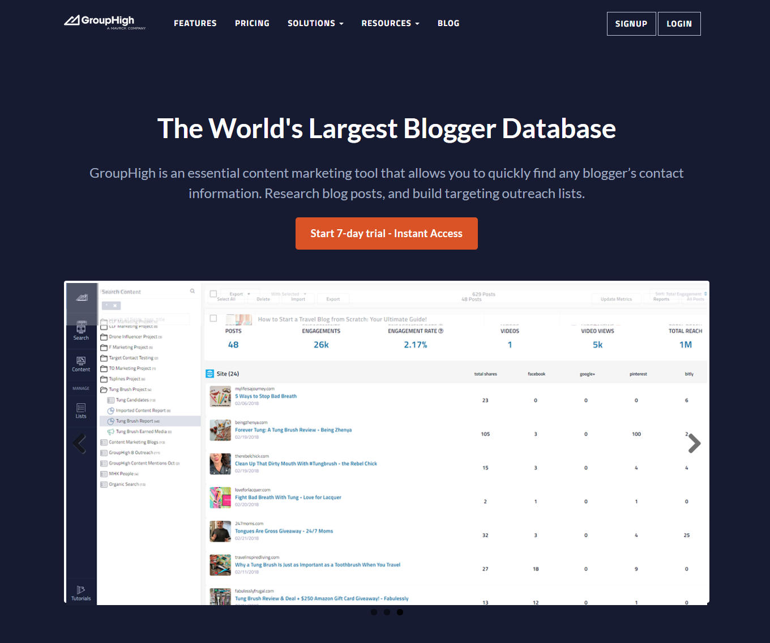Advance to the next carousel slide
This screenshot has width=770, height=643.
694,443
